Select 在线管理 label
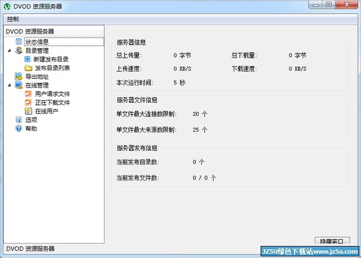This screenshot has height=258, width=361. tap(37, 85)
